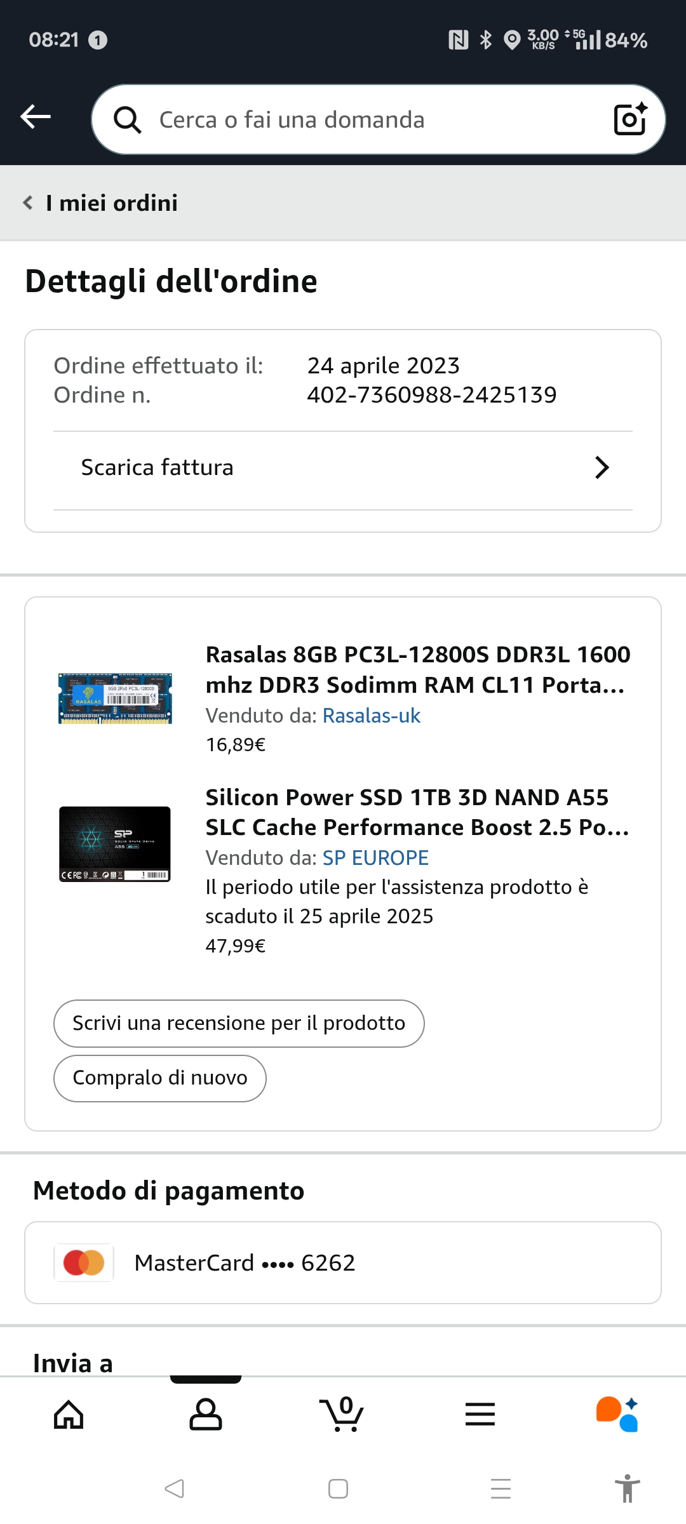This screenshot has width=686, height=1524.
Task: Open the Rasalas RAM product thumbnail
Action: tap(115, 698)
